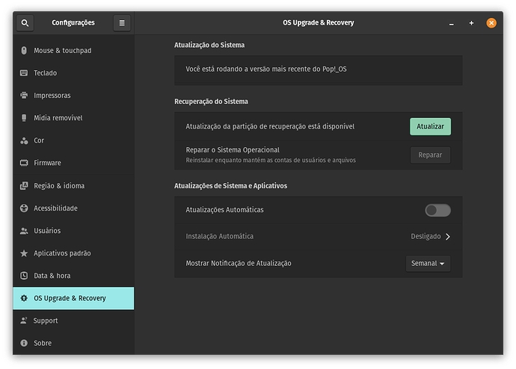Maximize the window with the plus button
516x369 pixels.
click(x=471, y=23)
